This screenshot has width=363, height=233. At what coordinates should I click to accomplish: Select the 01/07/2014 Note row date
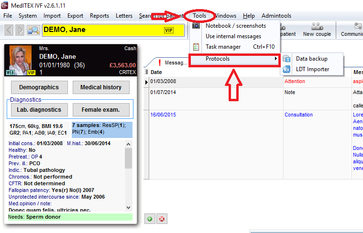(163, 92)
